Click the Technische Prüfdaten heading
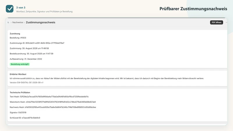This screenshot has width=233, height=131. pos(20,92)
